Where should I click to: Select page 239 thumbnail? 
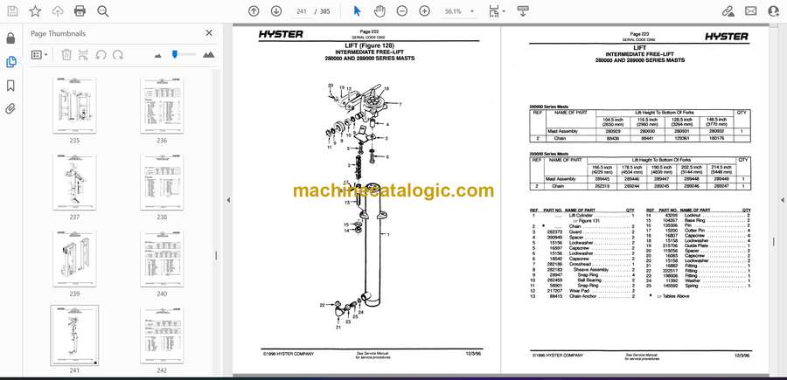tap(74, 259)
